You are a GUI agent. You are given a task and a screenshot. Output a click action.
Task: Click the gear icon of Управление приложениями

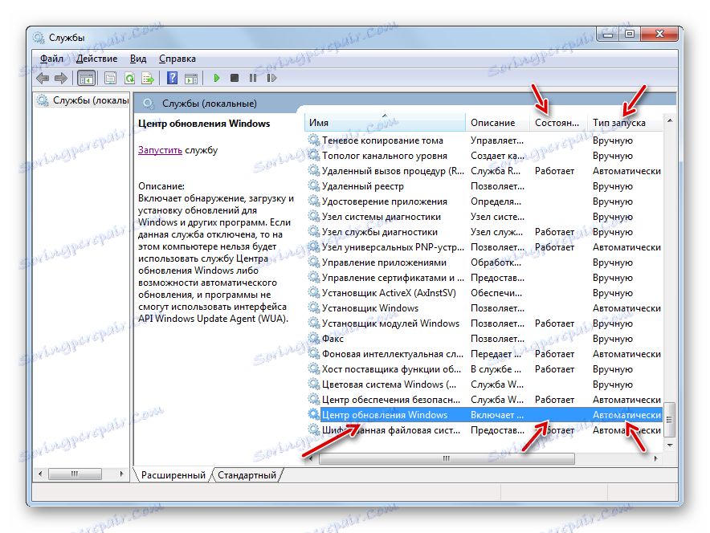click(313, 262)
